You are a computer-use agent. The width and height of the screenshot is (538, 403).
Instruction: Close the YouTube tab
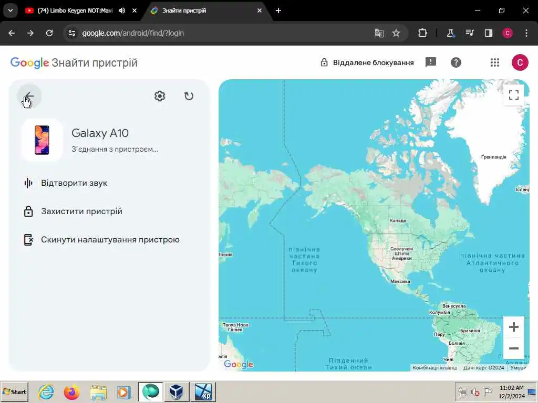[x=134, y=10]
